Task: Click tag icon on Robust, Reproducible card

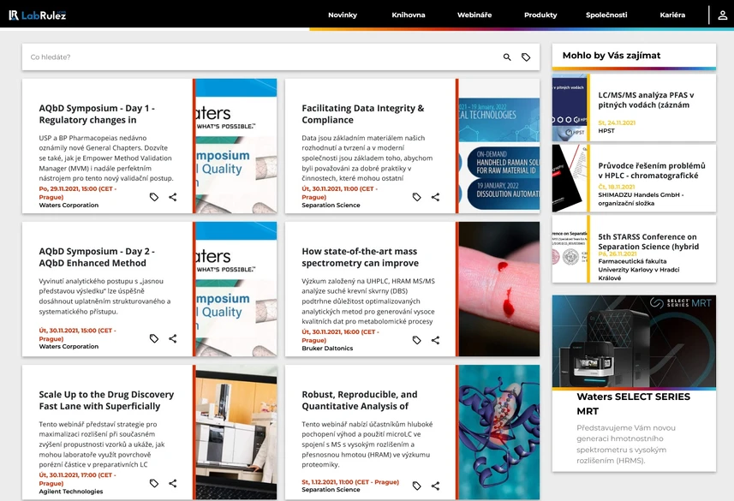Action: 416,486
